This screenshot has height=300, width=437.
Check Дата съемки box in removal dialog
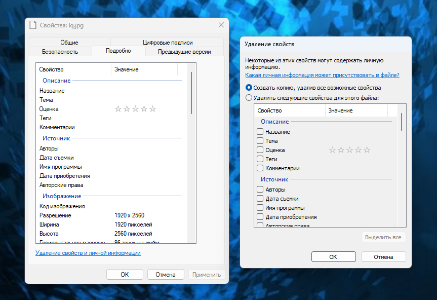tap(260, 199)
